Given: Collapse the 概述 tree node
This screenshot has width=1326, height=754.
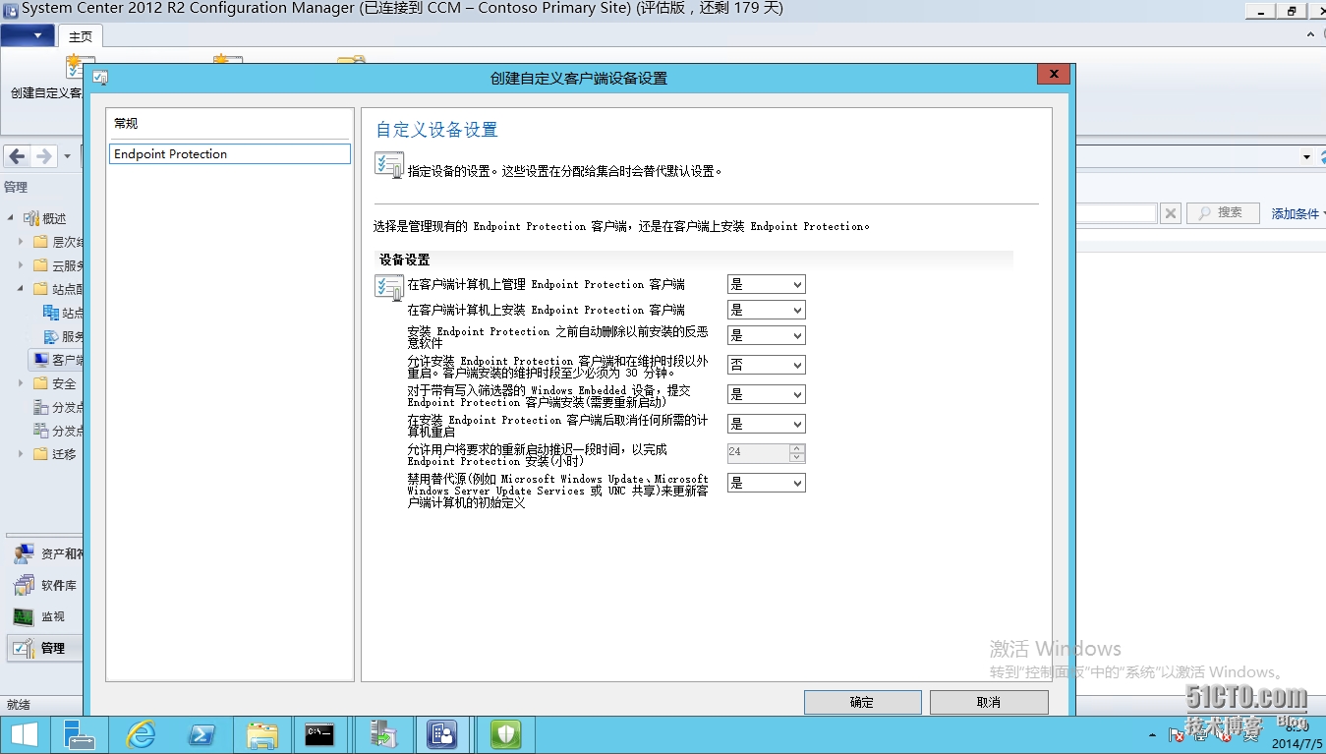Looking at the screenshot, I should click(11, 218).
